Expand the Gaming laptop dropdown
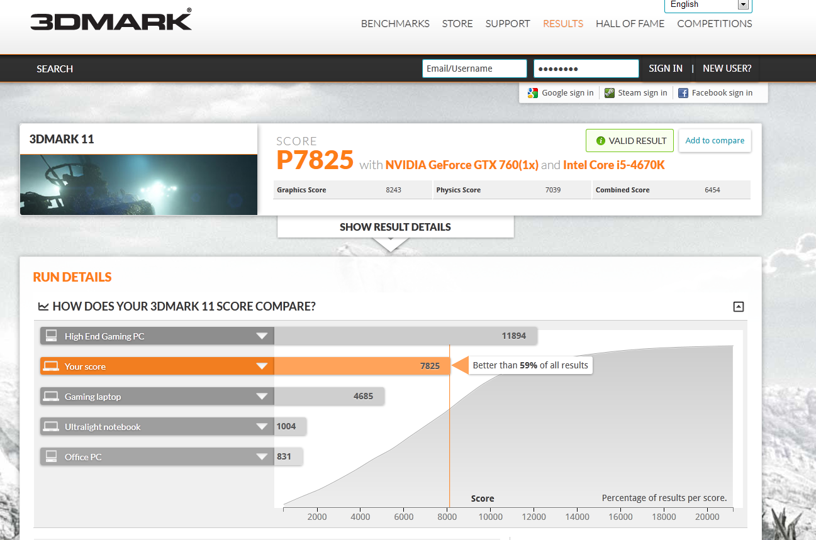Screen dimensions: 816x540 (x=262, y=395)
